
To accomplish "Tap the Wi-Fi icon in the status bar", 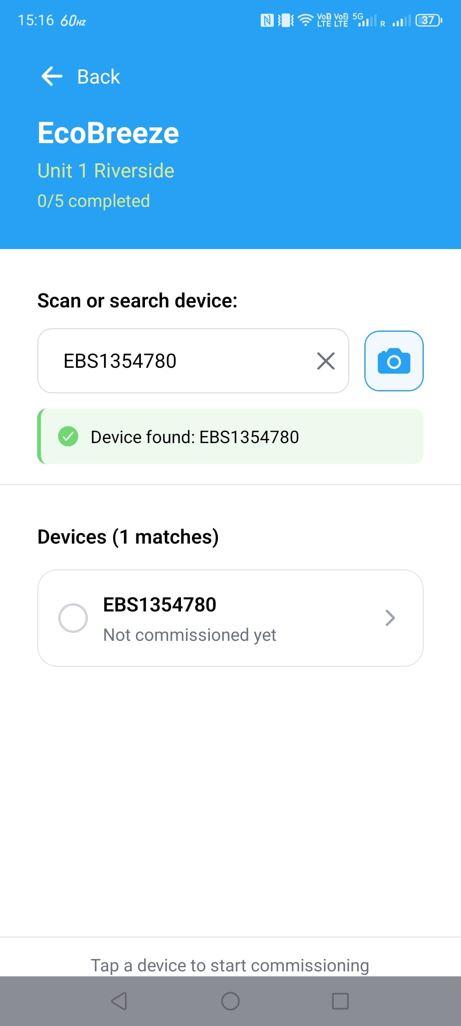I will (304, 19).
